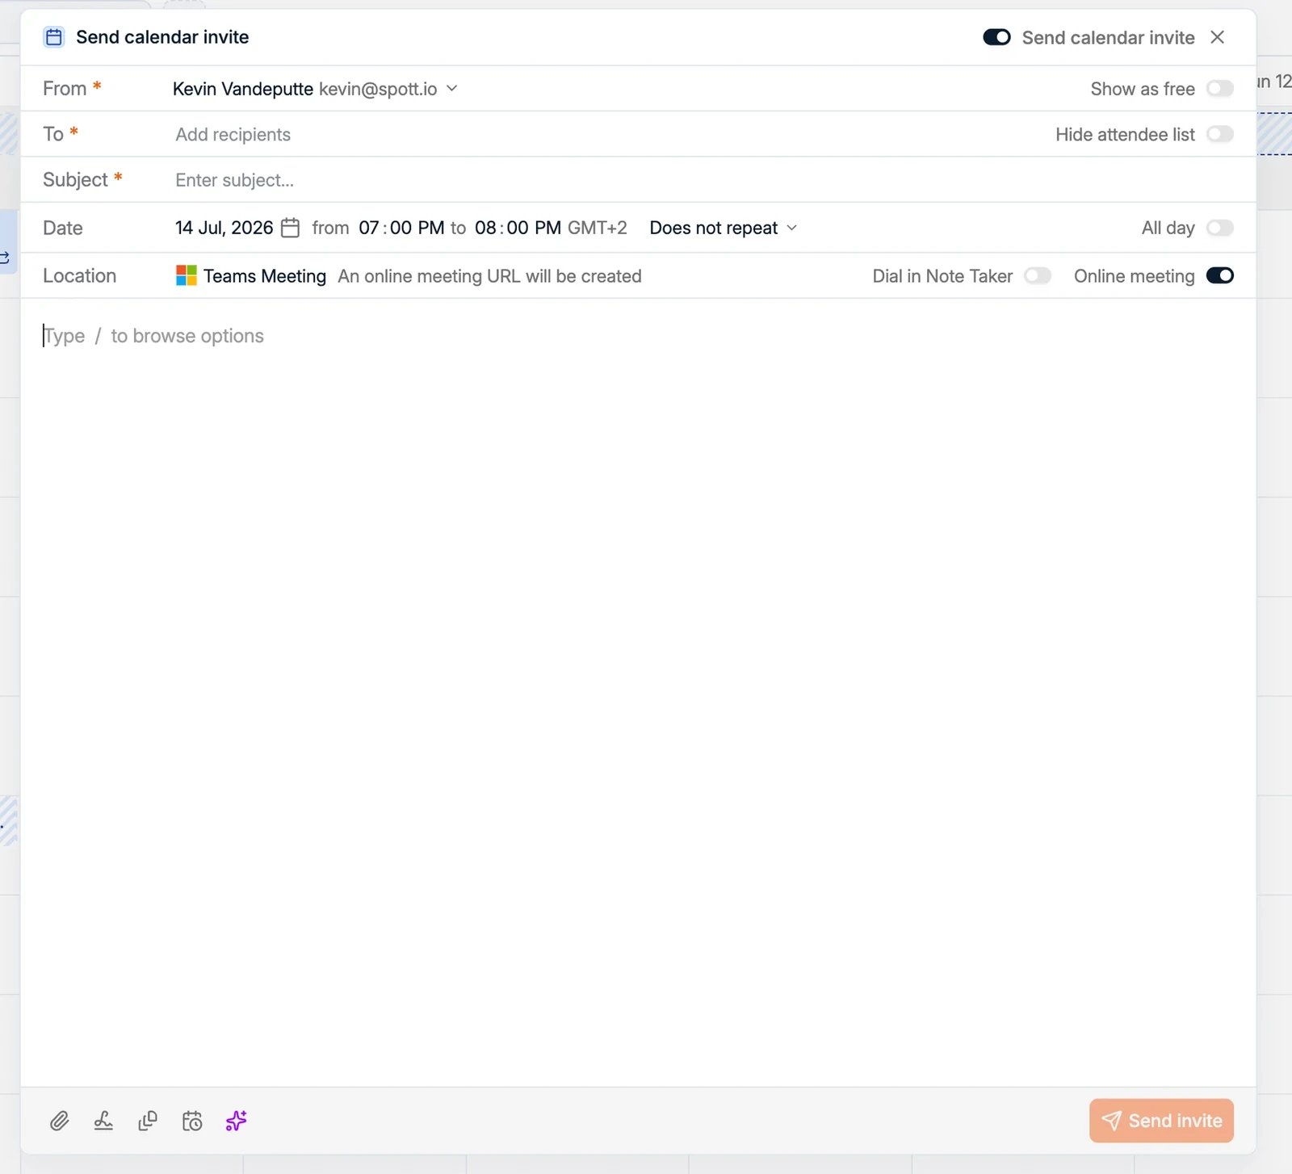This screenshot has width=1292, height=1174.
Task: Click the attach file paperclip icon
Action: coord(59,1121)
